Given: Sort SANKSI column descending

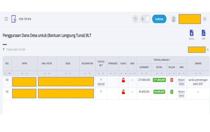Looking at the screenshot, I should [200, 73].
